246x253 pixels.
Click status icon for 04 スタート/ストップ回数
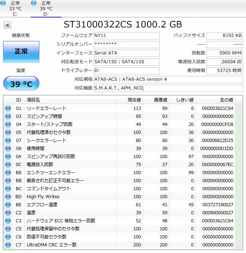pos(8,124)
